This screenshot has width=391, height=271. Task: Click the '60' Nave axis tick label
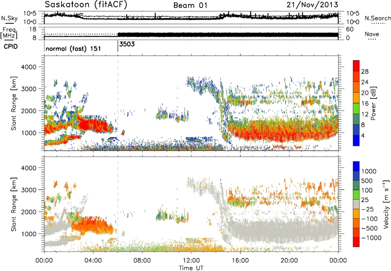(349, 29)
